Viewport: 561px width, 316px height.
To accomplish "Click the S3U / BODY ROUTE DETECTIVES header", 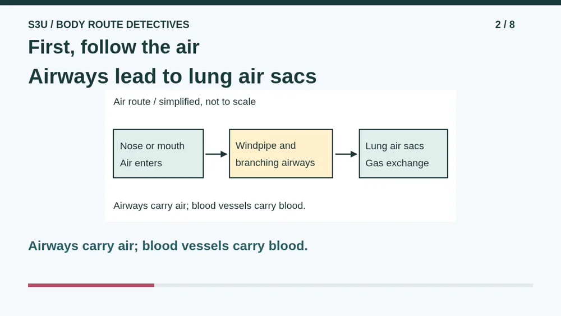I will [x=109, y=25].
